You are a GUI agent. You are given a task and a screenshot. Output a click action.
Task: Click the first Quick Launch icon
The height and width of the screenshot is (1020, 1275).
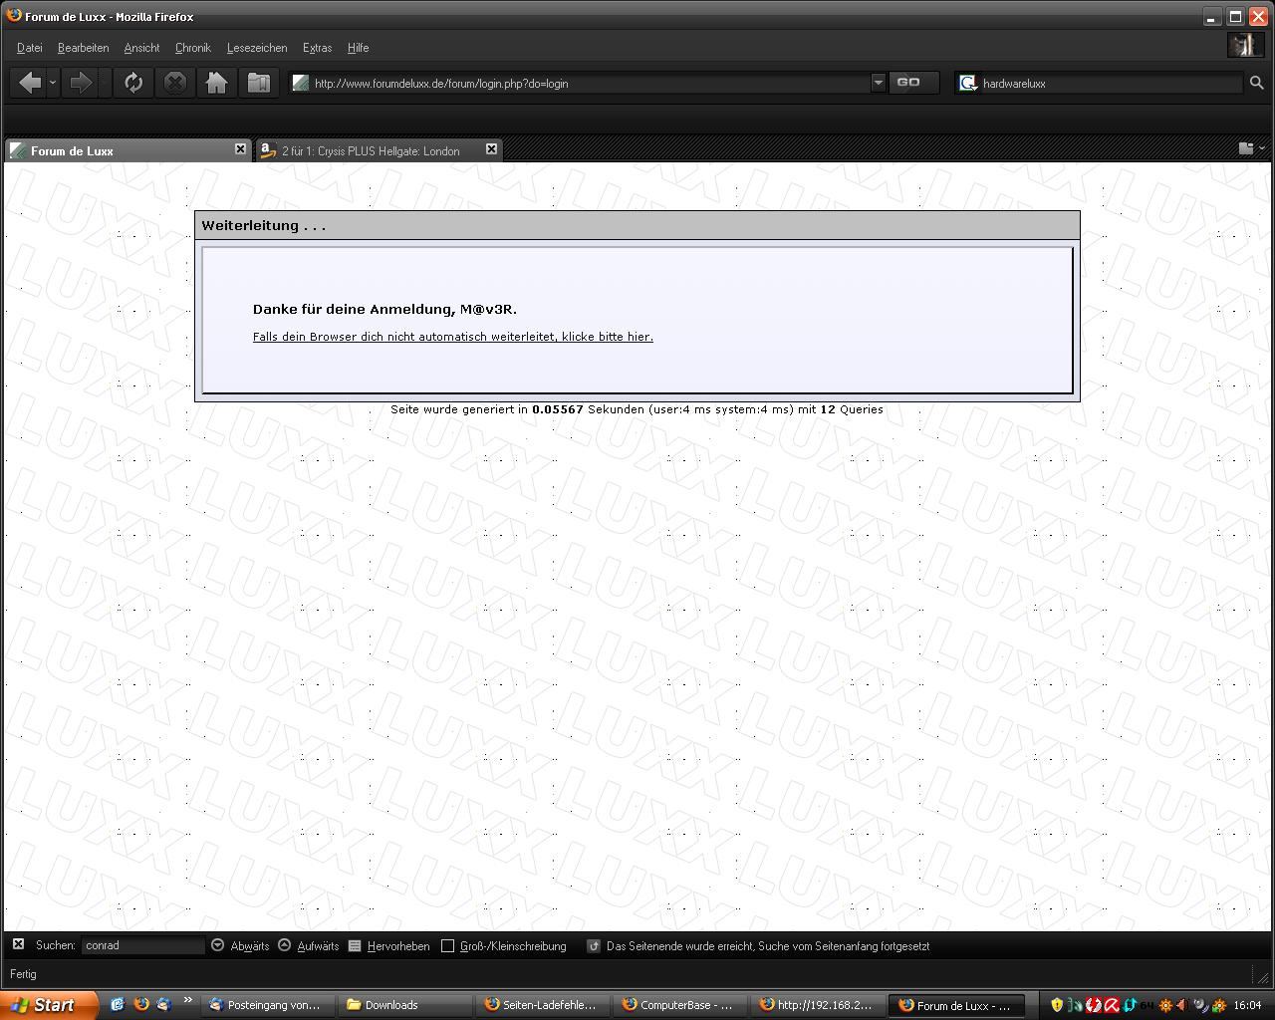[118, 1004]
